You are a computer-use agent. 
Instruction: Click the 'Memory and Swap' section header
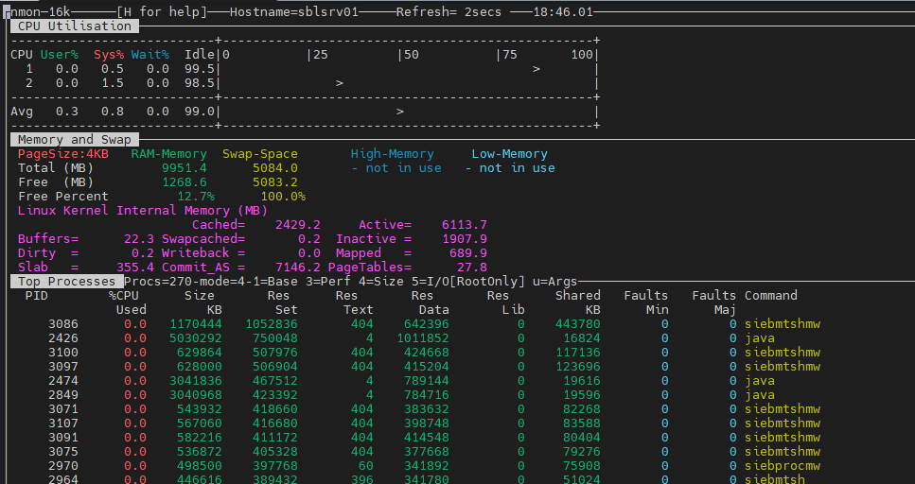click(x=75, y=140)
